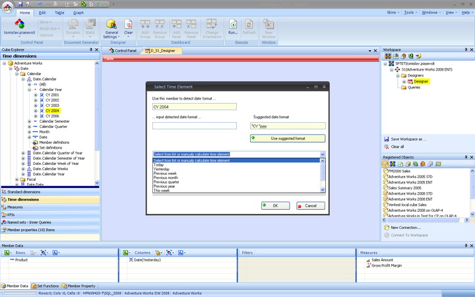
Task: Switch to the Control Panel document tab
Action: click(x=123, y=51)
